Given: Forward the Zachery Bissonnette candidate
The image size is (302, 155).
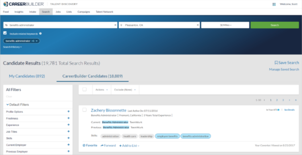Looking at the screenshot, I should click(108, 145).
